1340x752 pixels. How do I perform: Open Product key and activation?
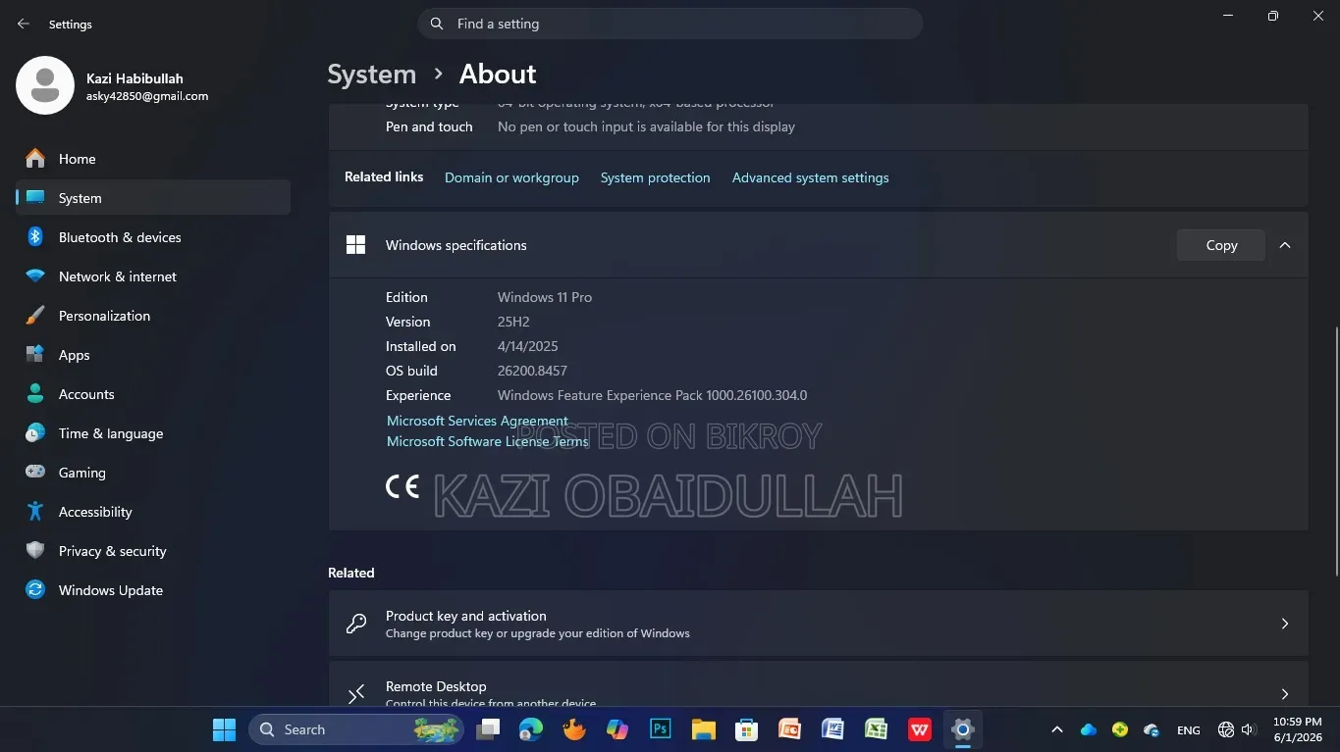[818, 624]
